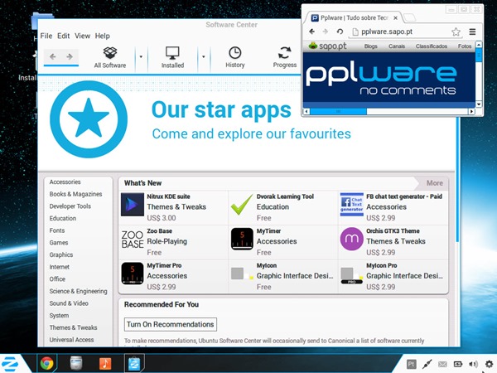Select the Books & Magazines category
The width and height of the screenshot is (497, 373).
point(75,194)
